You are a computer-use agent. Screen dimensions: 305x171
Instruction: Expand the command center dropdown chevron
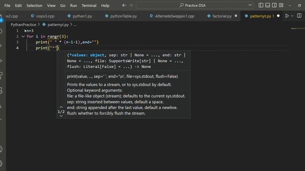250,5
